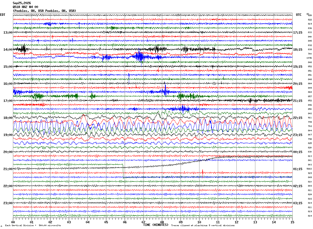This screenshot has height=229, width=313.
Task: Click the EDT column header
Action: pos(3,15)
